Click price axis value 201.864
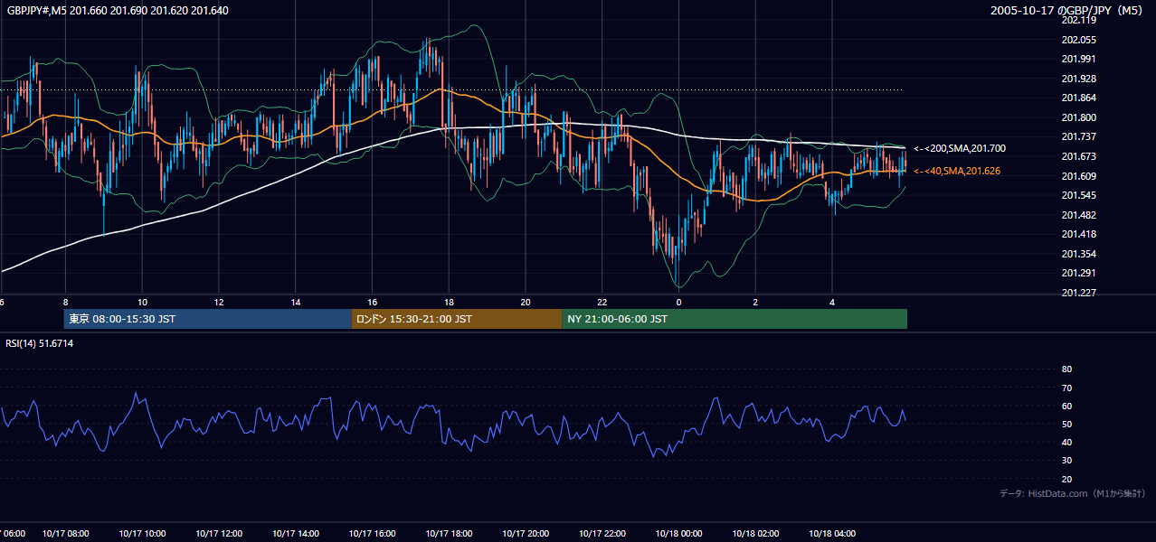Viewport: 1156px width, 542px height. click(1078, 98)
